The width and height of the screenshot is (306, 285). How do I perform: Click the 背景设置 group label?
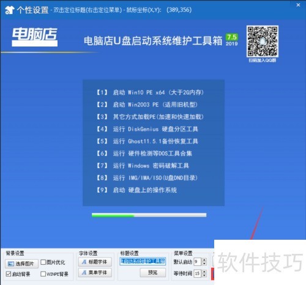click(15, 253)
